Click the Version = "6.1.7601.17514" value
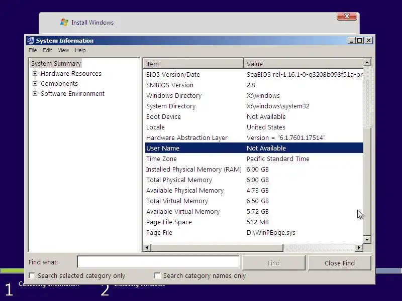Image resolution: width=402 pixels, height=301 pixels. [286, 137]
